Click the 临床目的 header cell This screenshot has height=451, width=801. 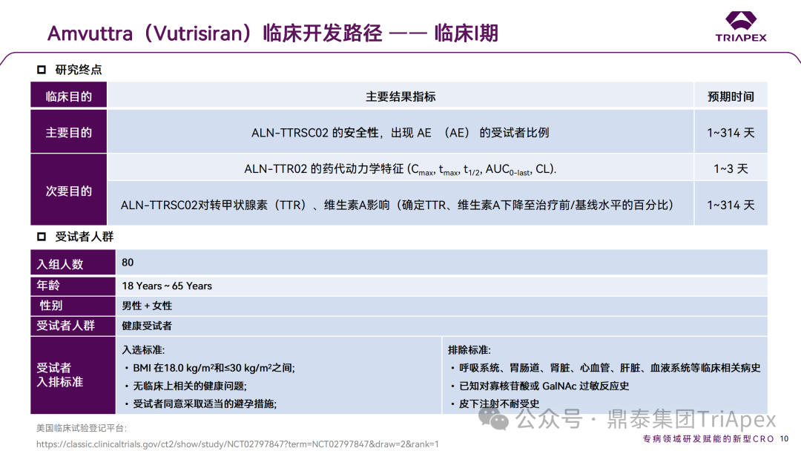(68, 96)
